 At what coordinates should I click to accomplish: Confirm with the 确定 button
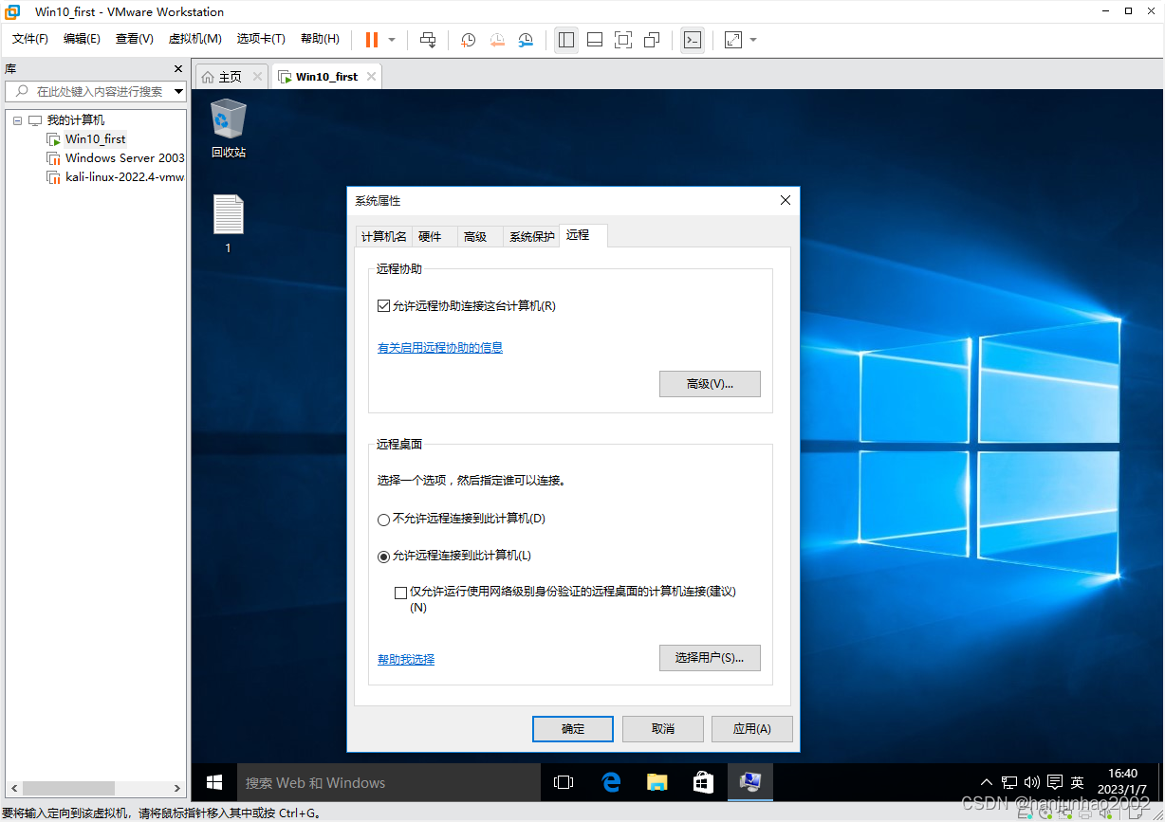click(573, 729)
